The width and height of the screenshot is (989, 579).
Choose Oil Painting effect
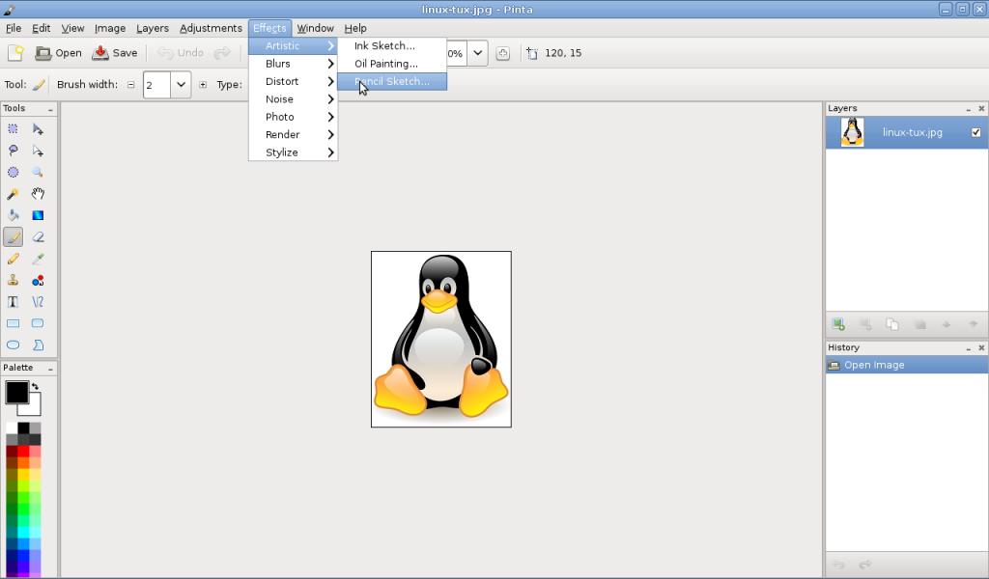point(392,64)
